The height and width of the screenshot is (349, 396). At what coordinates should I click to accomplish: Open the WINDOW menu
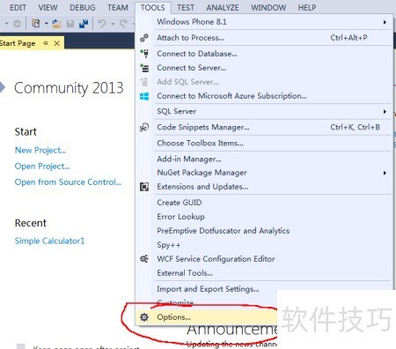click(268, 7)
